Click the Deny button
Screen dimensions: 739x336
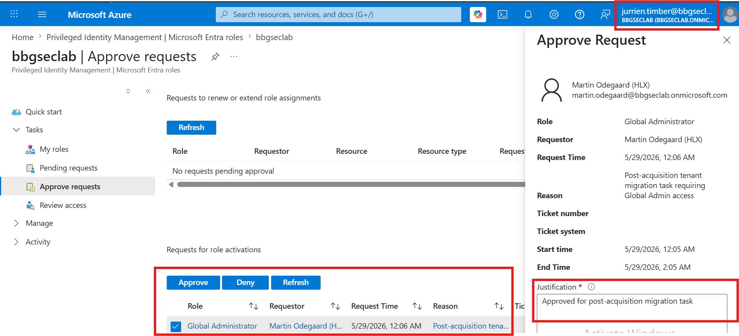pos(245,283)
